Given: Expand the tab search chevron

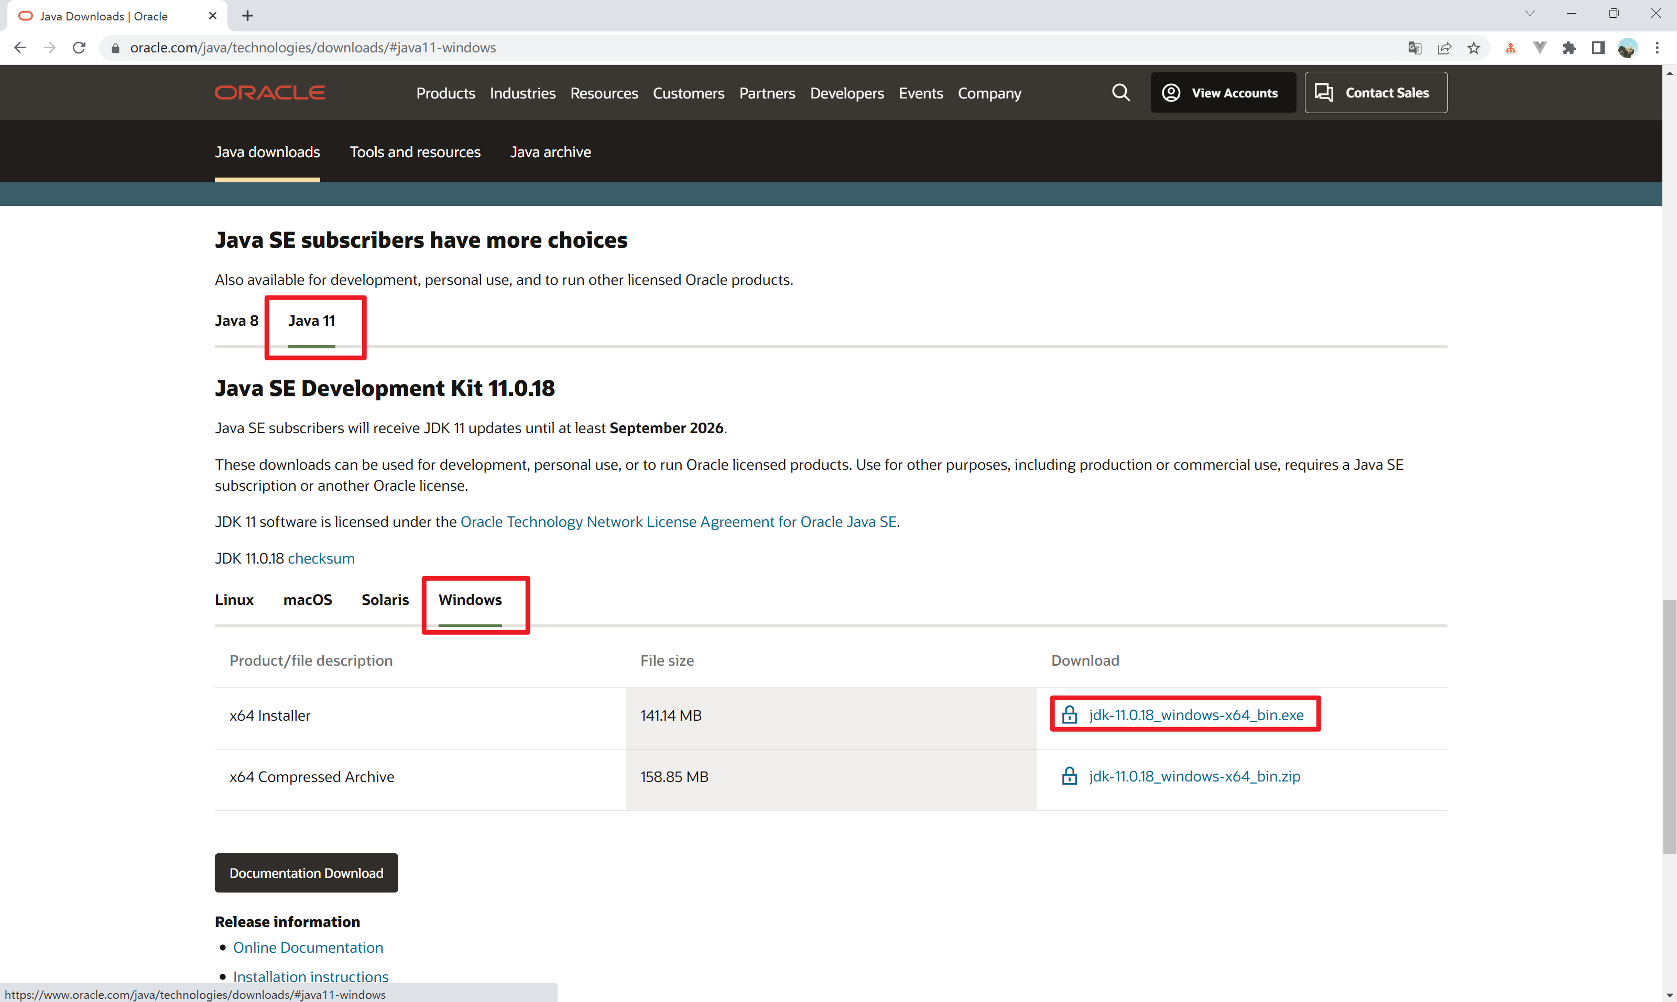Looking at the screenshot, I should coord(1530,14).
